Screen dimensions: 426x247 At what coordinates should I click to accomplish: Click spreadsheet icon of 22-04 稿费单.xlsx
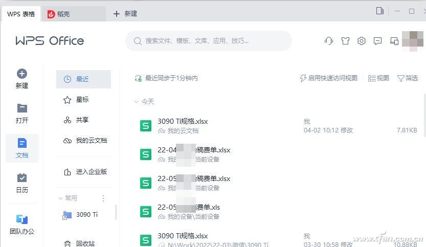pos(146,154)
